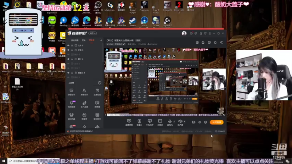The height and width of the screenshot is (164, 292).
Task: Click orange 关闭直播 end stream button
Action: (216, 122)
